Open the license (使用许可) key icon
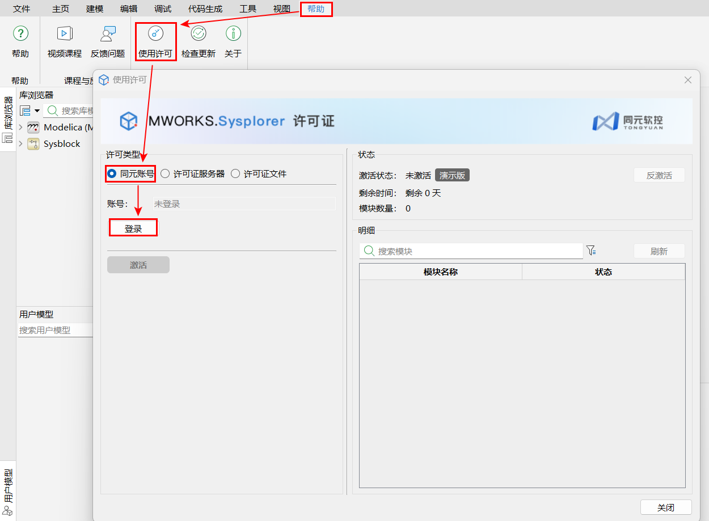 coord(155,34)
